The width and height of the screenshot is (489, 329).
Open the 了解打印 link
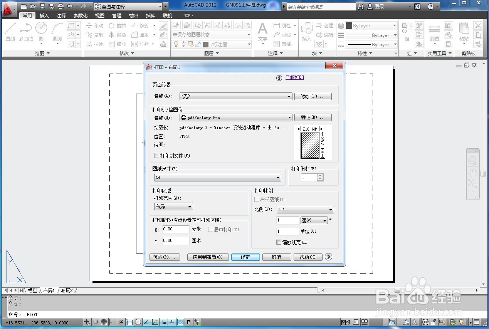(295, 77)
